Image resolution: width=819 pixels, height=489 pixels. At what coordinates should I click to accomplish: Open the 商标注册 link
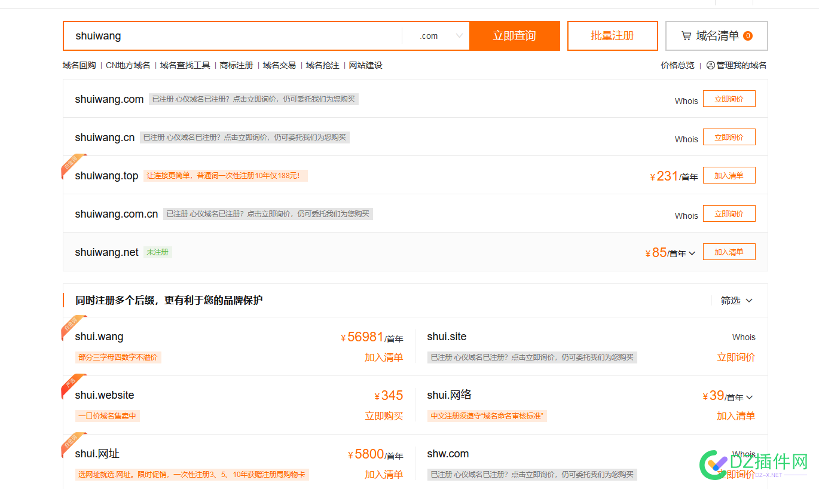[x=236, y=65]
